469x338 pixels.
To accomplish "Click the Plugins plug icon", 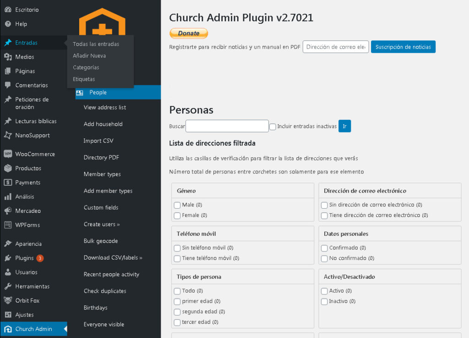I will click(8, 258).
